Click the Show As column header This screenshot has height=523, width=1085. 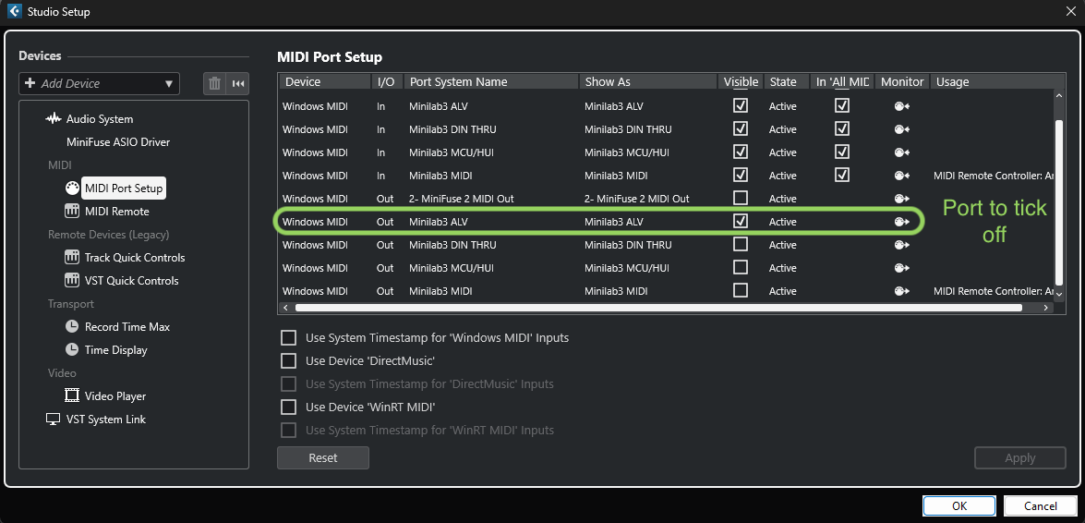(x=647, y=81)
